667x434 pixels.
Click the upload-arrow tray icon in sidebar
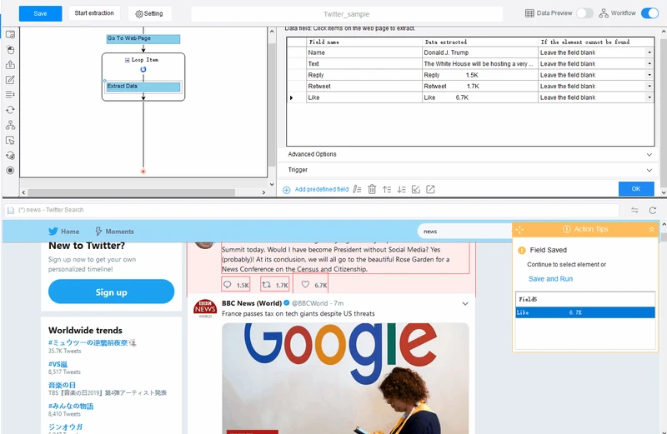[10, 65]
